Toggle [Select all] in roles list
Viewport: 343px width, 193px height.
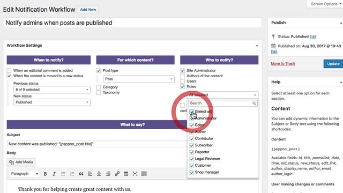[x=192, y=112]
